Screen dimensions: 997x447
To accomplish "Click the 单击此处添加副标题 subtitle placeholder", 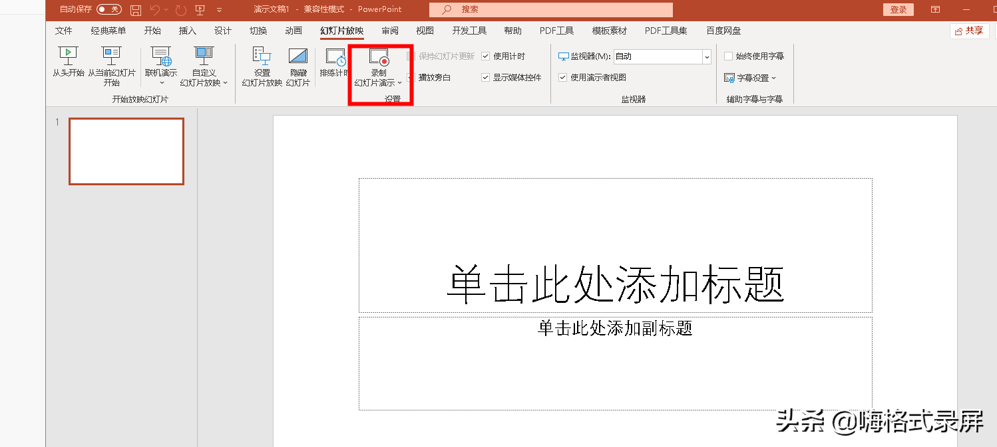I will coord(616,363).
